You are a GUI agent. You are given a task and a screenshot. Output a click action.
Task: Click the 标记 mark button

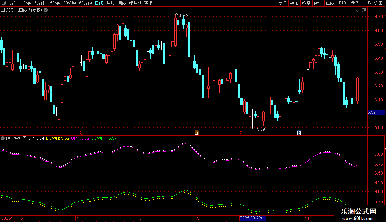[354, 3]
